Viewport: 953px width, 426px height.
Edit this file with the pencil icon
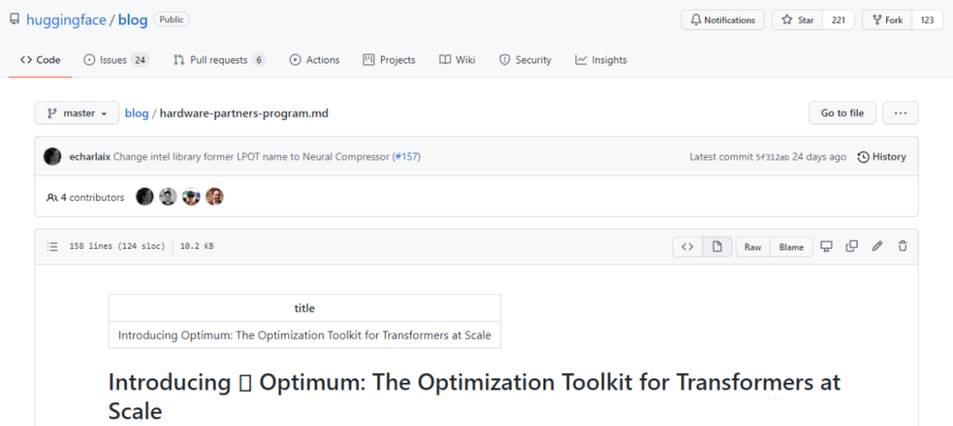877,247
